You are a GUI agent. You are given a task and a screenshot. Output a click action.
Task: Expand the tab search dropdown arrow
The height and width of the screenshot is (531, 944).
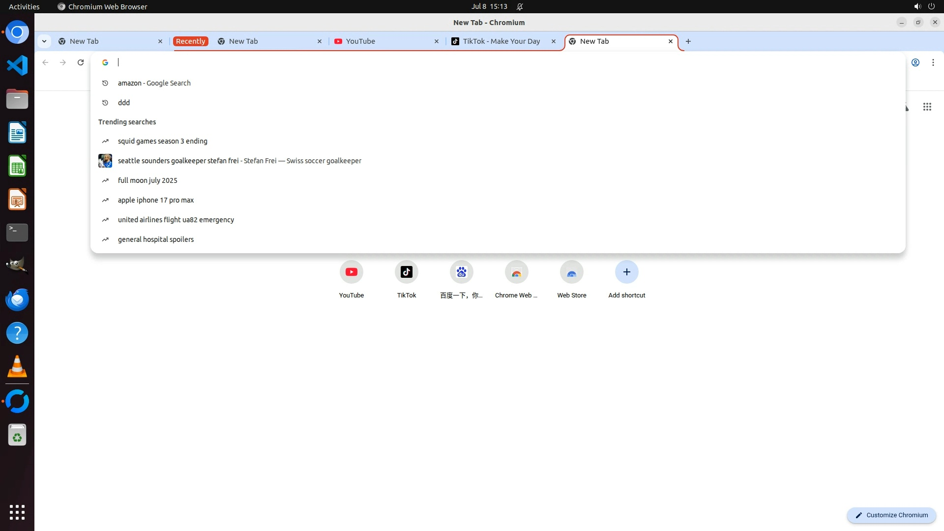(44, 41)
